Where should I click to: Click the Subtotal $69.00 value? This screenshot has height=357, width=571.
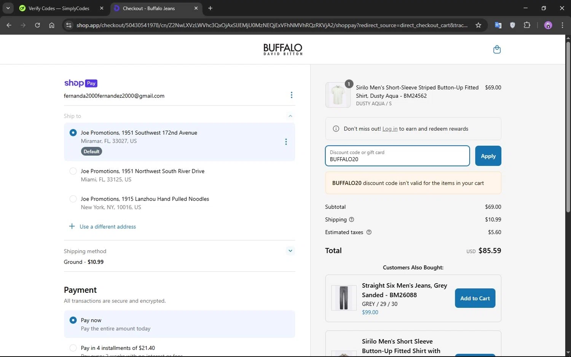[x=493, y=207]
